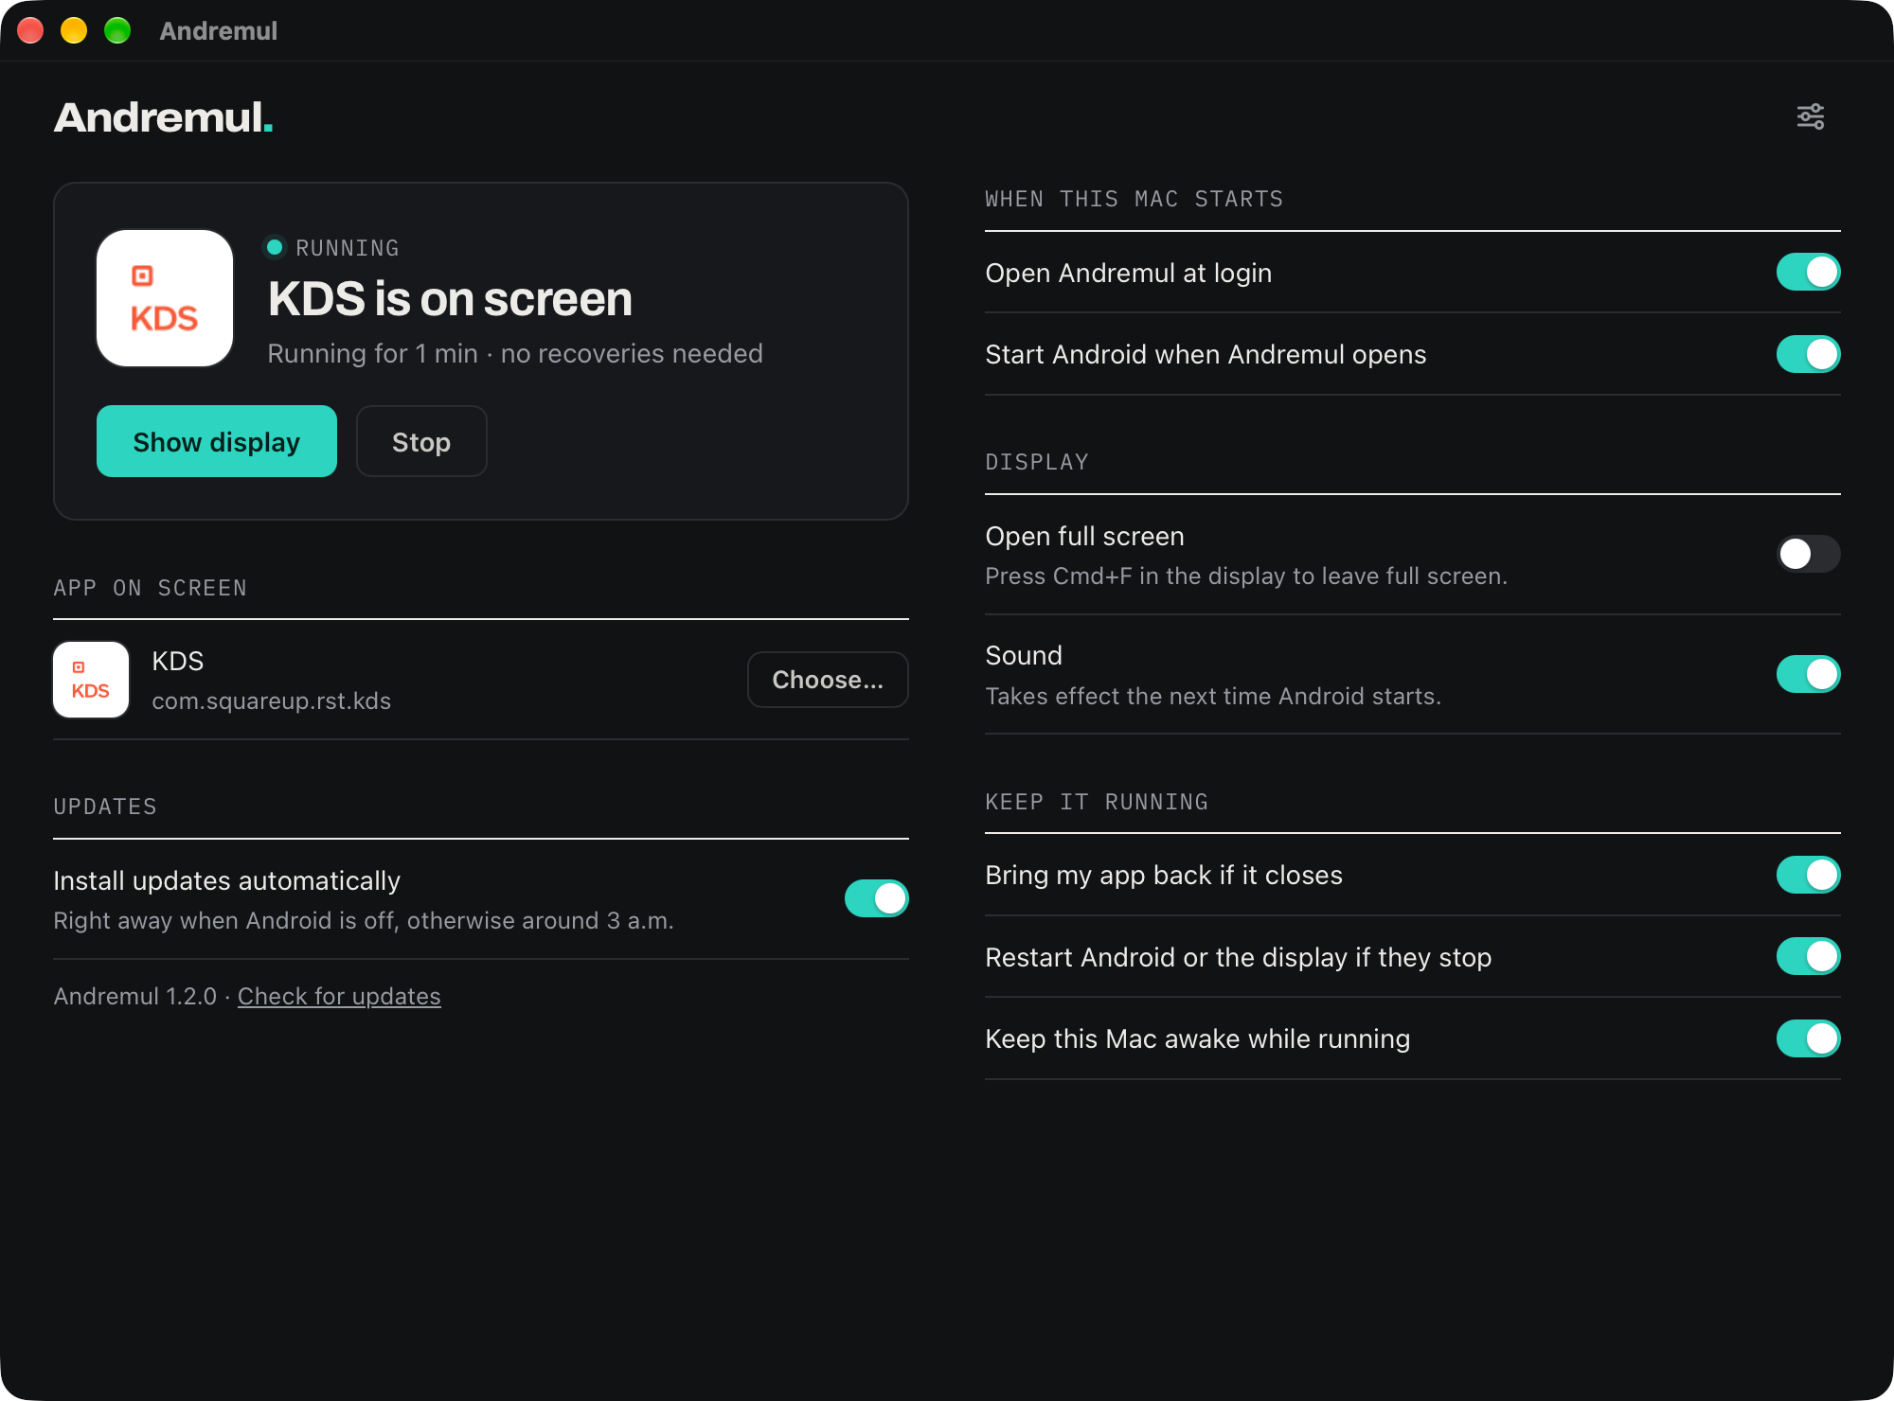This screenshot has width=1894, height=1401.
Task: Turn off the Sound toggle
Action: [x=1808, y=674]
